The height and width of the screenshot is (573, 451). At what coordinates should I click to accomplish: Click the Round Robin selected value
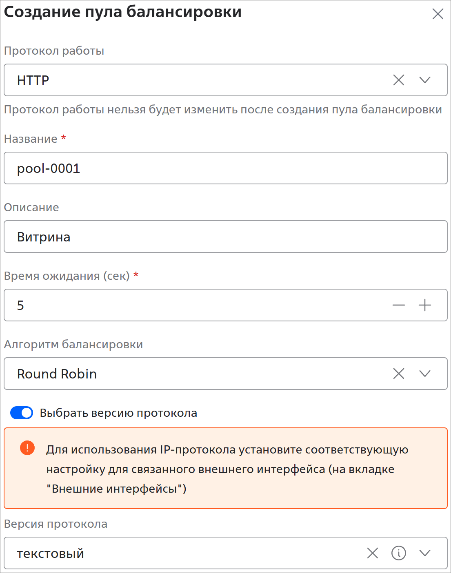coord(57,374)
